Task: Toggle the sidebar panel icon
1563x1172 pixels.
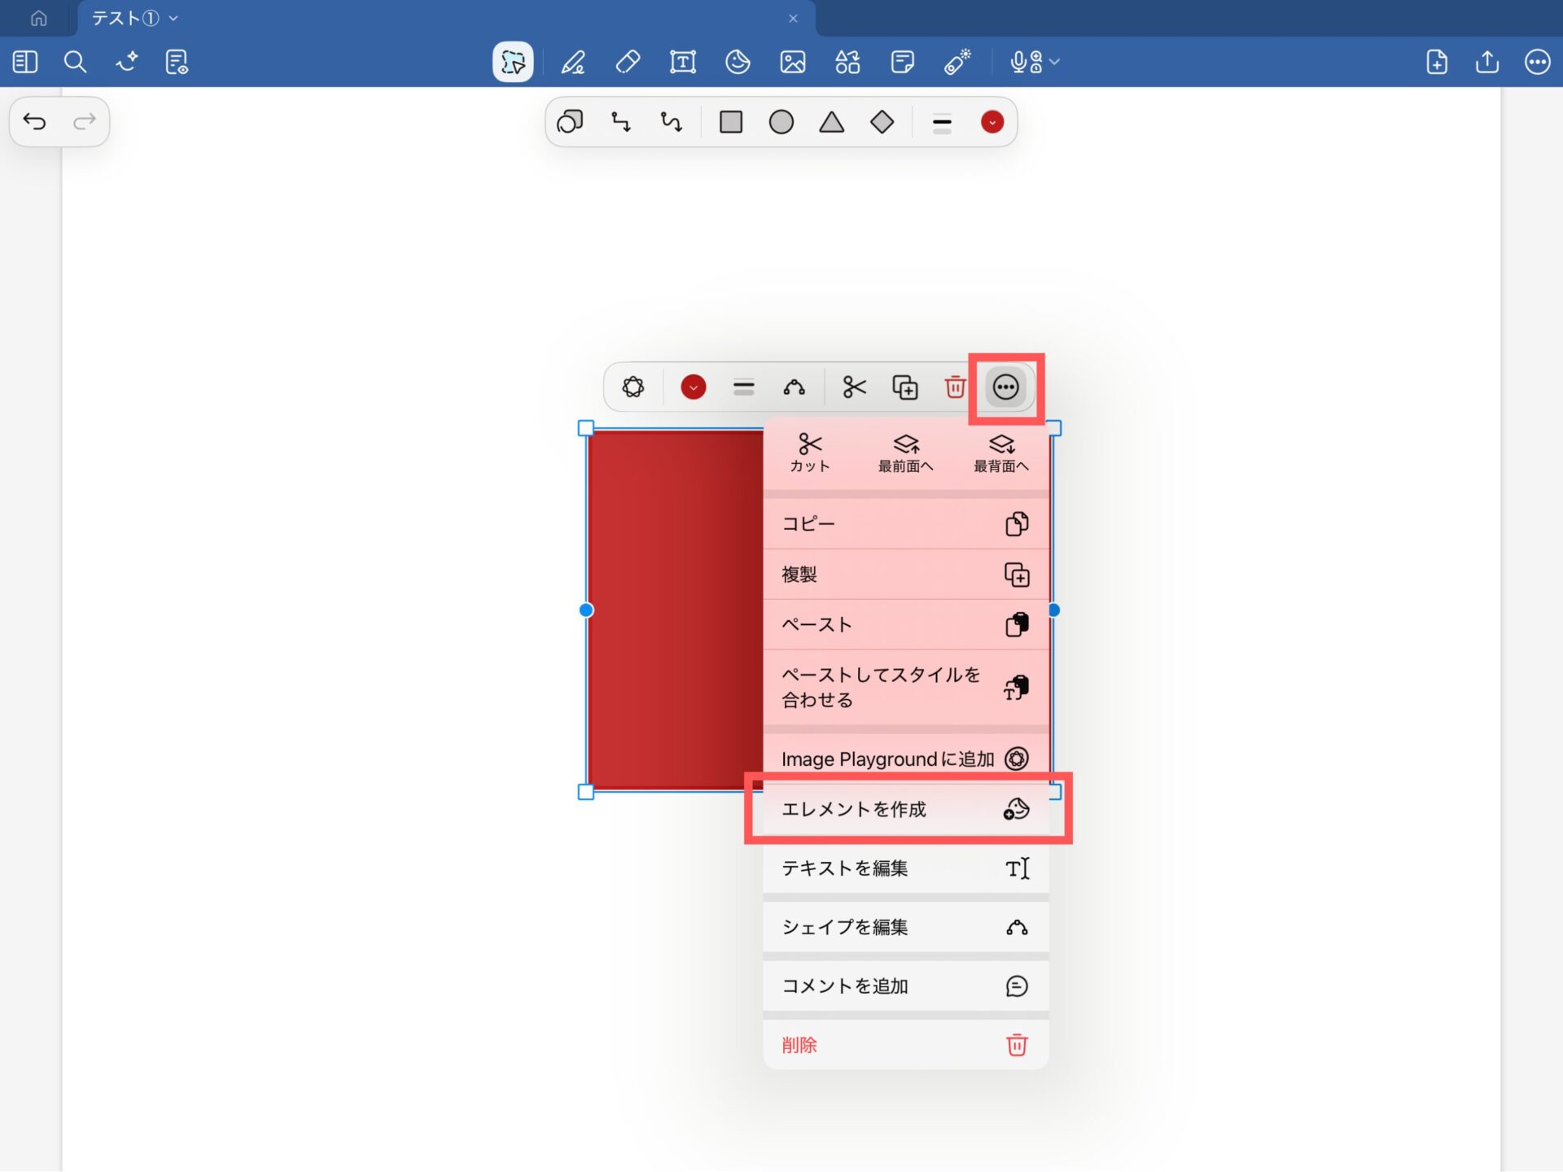Action: (25, 62)
